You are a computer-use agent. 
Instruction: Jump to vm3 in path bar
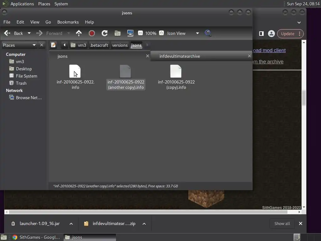[x=78, y=45]
